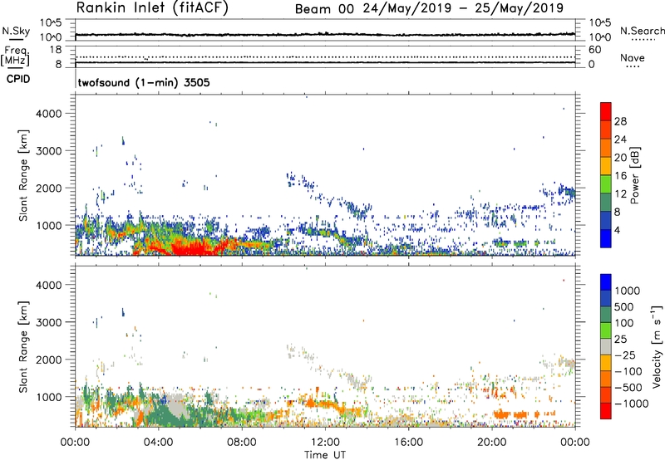Click the 'Time UT' axis label
Screen dimensions: 665x460
325,455
